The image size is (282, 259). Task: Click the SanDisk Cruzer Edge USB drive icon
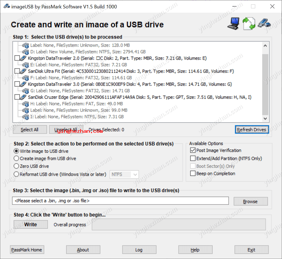(23, 97)
